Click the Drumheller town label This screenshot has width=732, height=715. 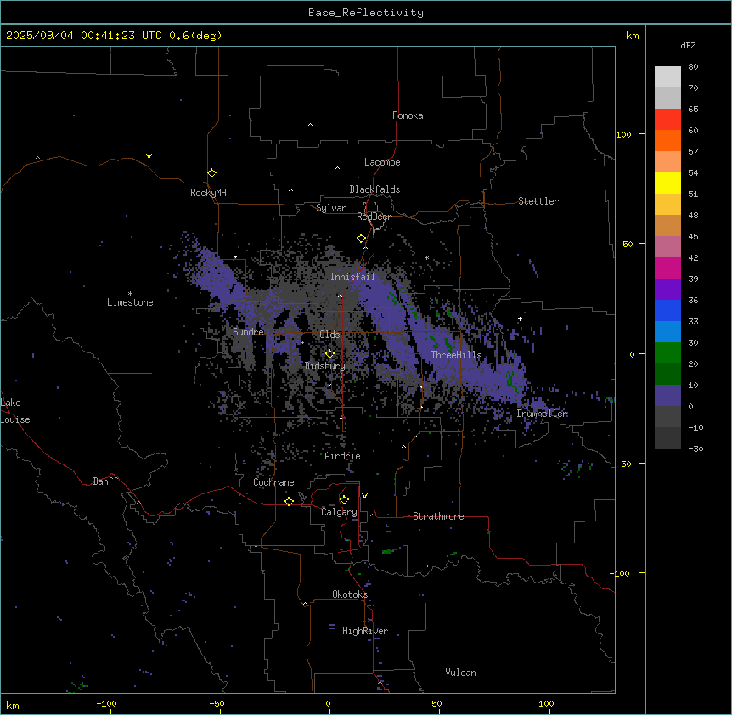tap(542, 414)
